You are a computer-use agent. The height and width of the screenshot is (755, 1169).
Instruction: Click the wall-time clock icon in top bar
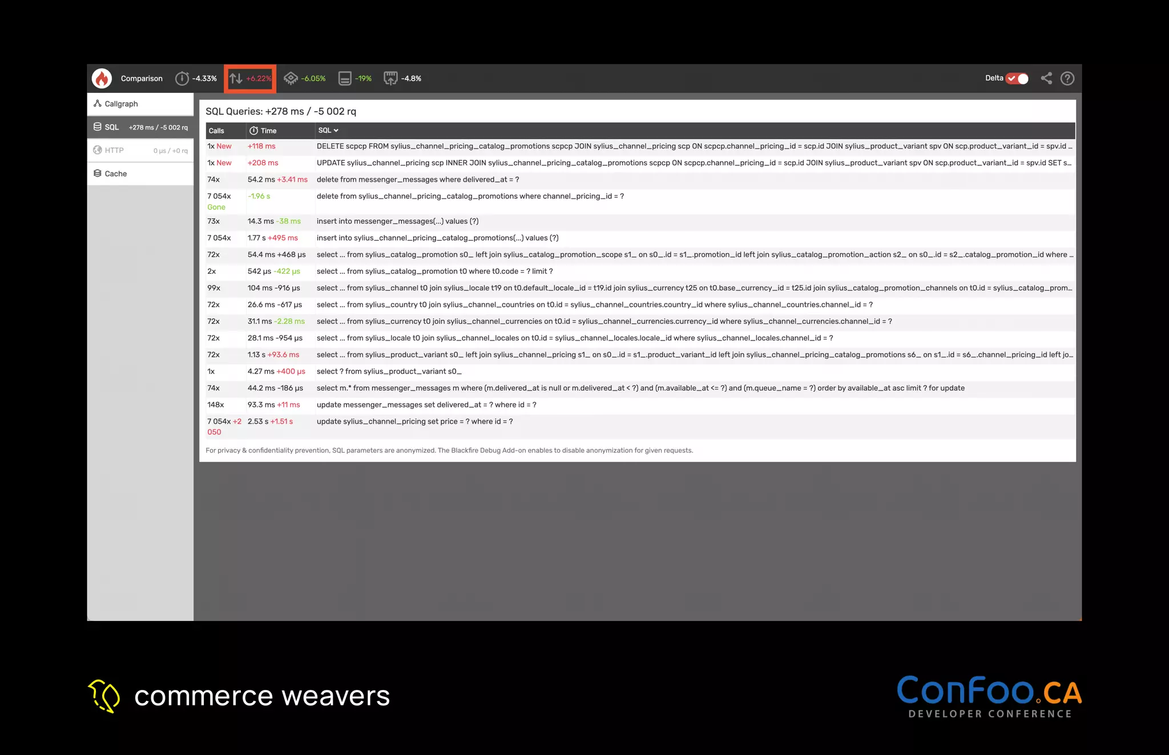coord(182,79)
